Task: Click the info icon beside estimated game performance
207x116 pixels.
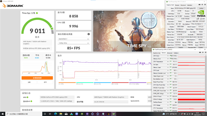Action: click(x=88, y=34)
